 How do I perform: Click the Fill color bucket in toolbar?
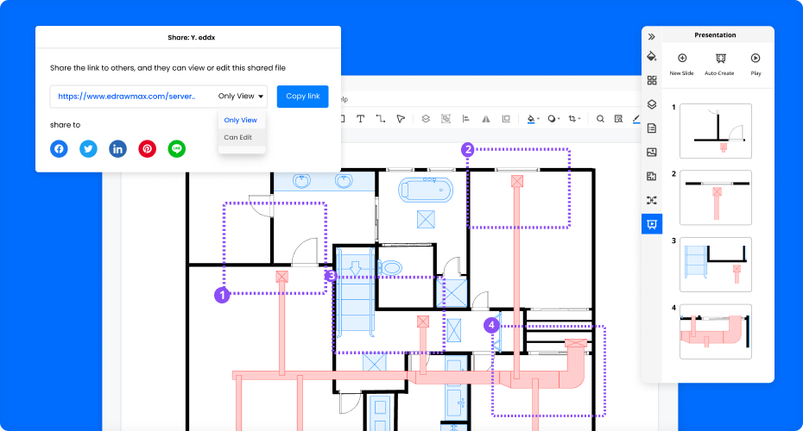531,119
